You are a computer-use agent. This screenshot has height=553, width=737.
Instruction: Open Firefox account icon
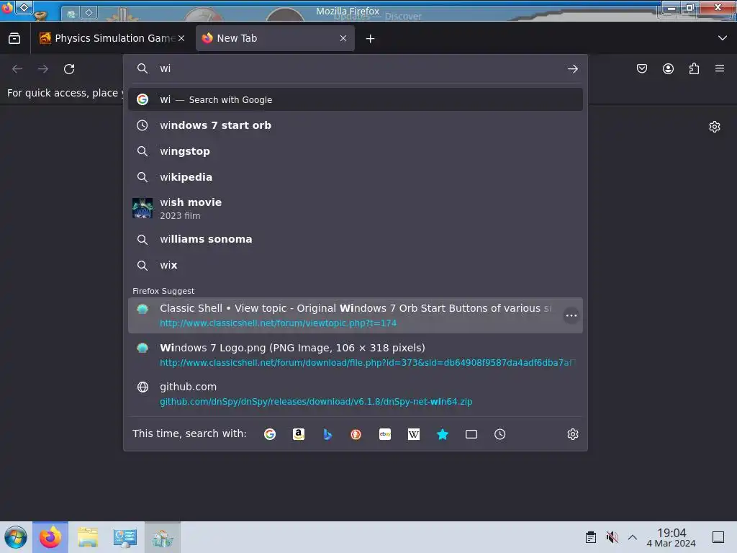click(x=668, y=68)
